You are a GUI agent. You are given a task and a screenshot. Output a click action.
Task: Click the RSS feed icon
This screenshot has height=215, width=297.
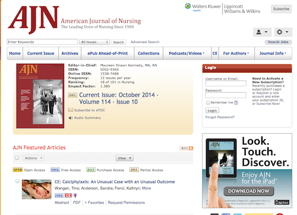[187, 149]
